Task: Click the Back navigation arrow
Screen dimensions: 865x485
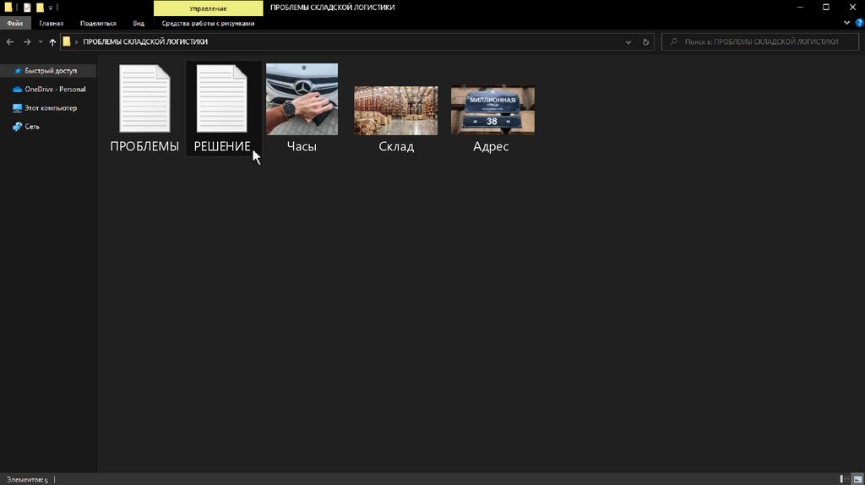Action: tap(10, 41)
